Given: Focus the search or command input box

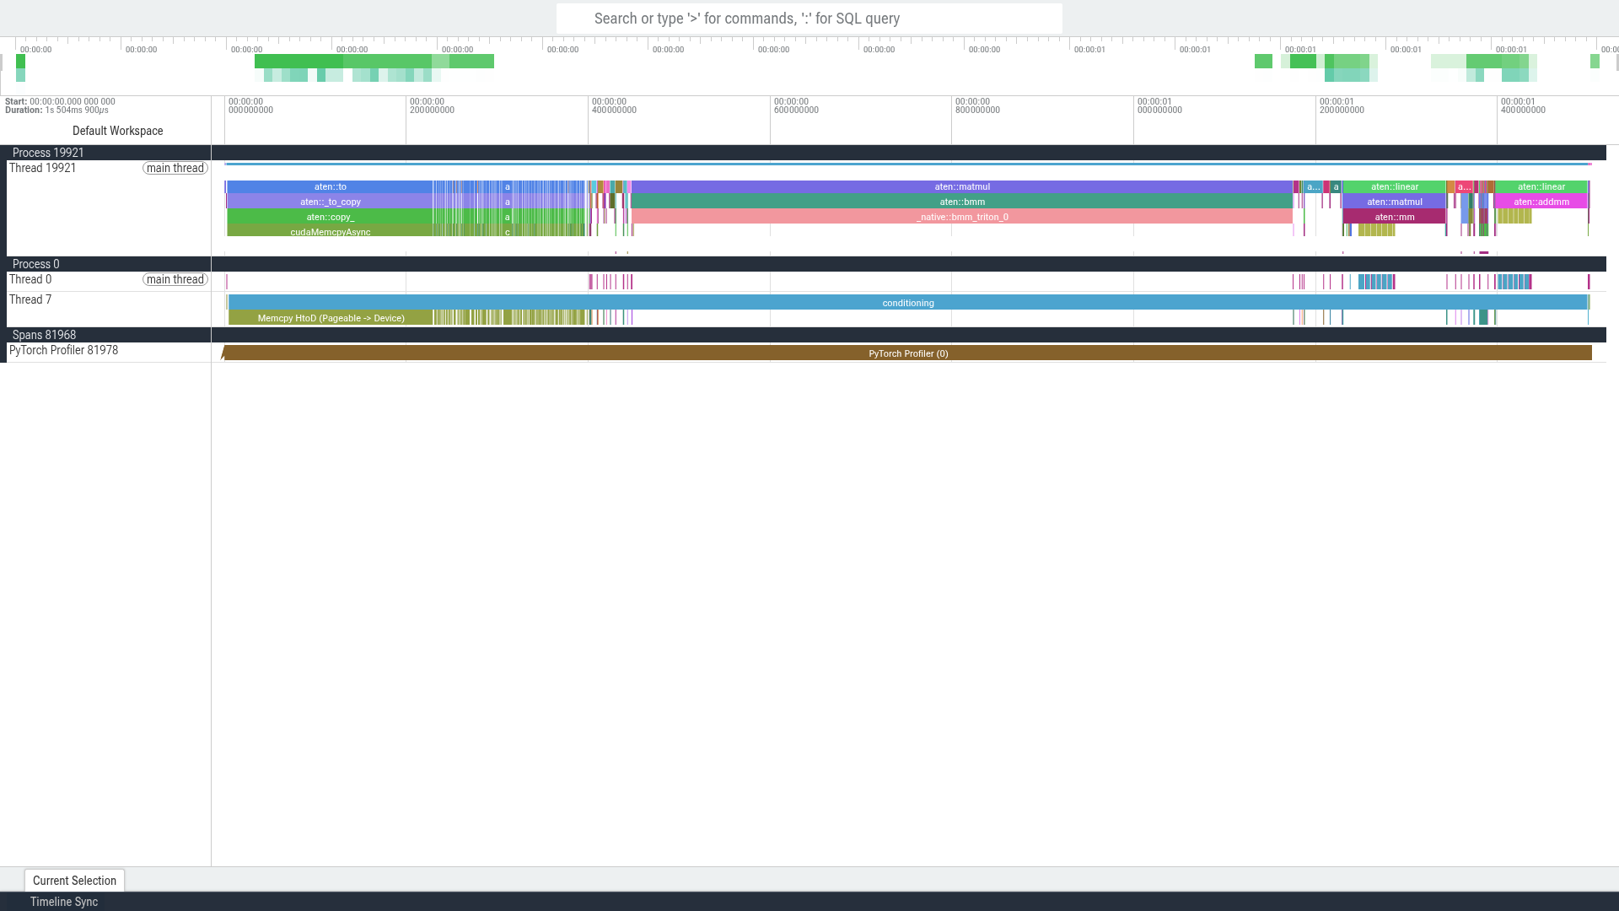Looking at the screenshot, I should coord(809,19).
